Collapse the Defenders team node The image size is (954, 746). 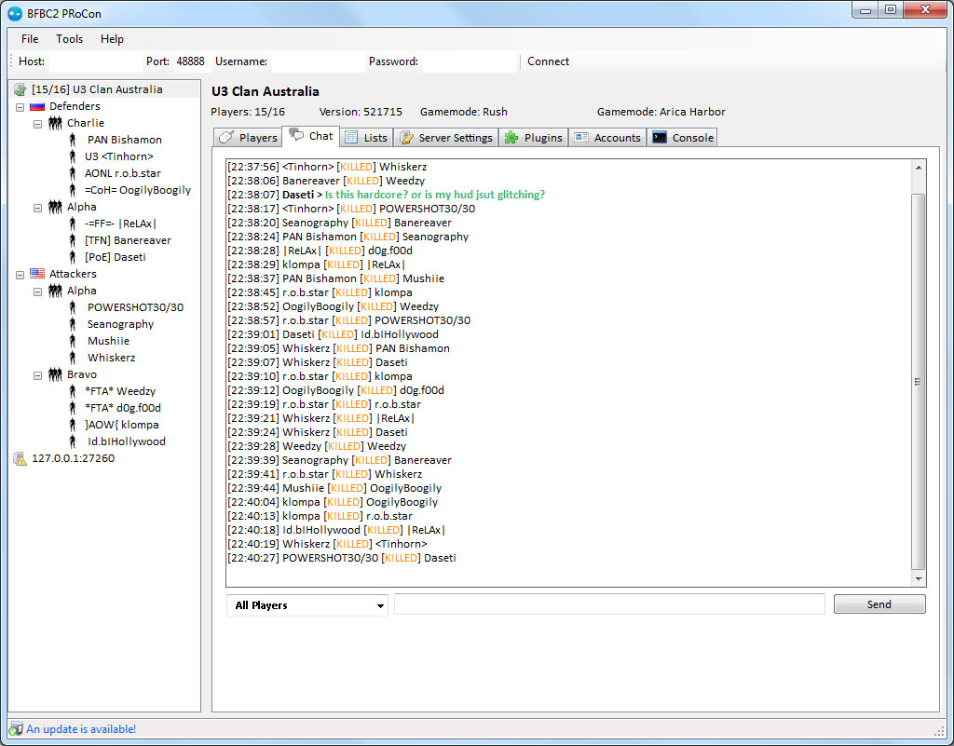[x=20, y=107]
